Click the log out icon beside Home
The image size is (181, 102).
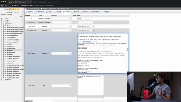tap(9, 12)
